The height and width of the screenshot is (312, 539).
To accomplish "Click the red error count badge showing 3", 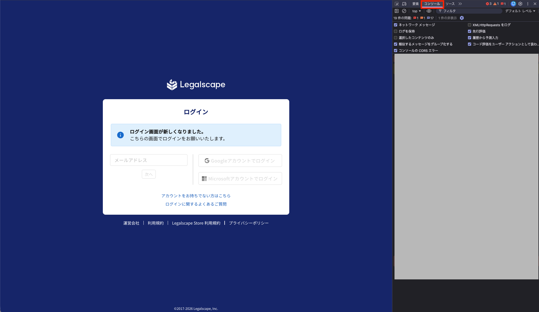I will 489,4.
